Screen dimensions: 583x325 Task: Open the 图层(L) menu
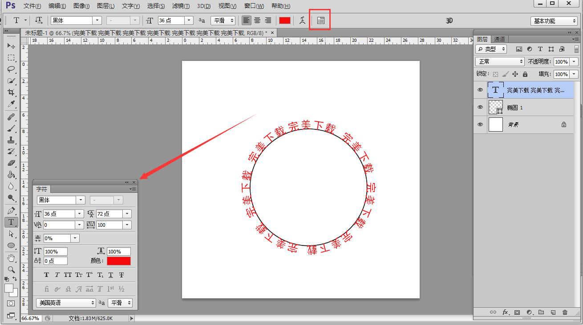point(105,6)
